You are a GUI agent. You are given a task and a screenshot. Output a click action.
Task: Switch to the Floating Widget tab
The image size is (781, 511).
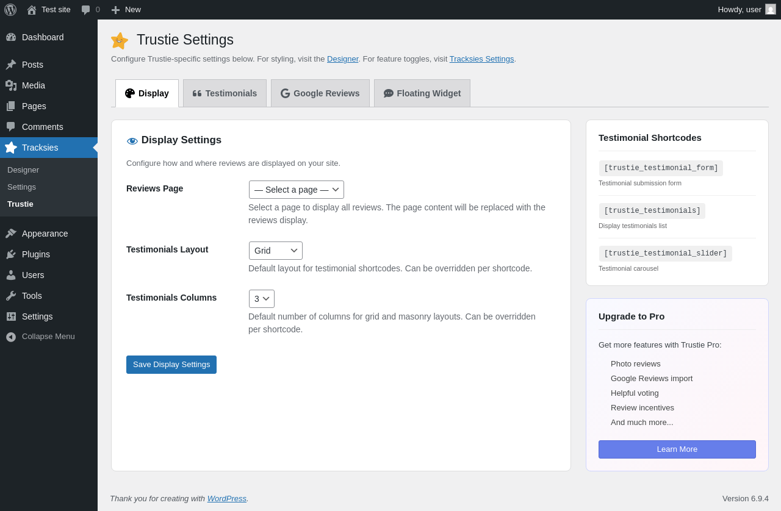(422, 93)
